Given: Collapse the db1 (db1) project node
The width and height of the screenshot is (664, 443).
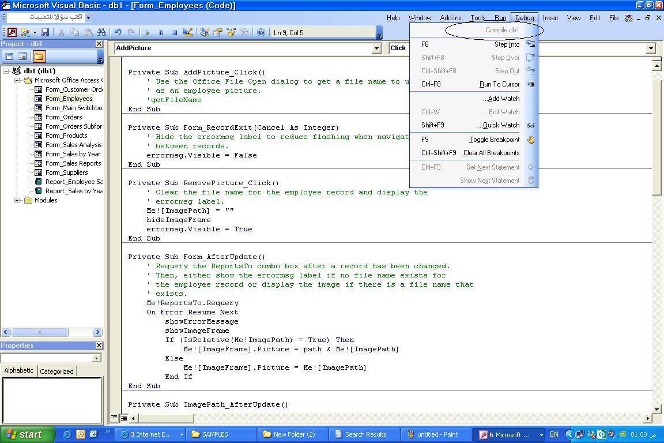Looking at the screenshot, I should 6,71.
